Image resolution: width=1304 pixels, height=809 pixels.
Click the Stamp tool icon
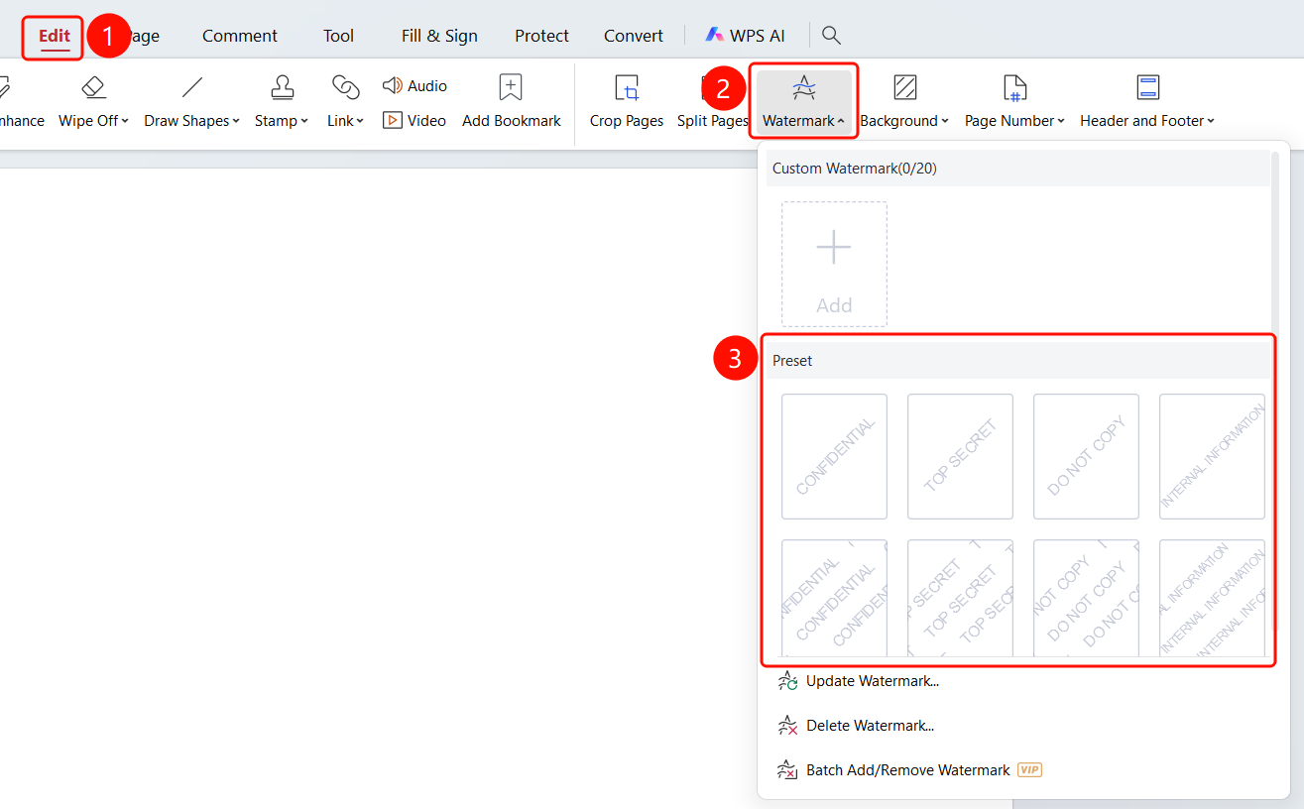click(283, 87)
